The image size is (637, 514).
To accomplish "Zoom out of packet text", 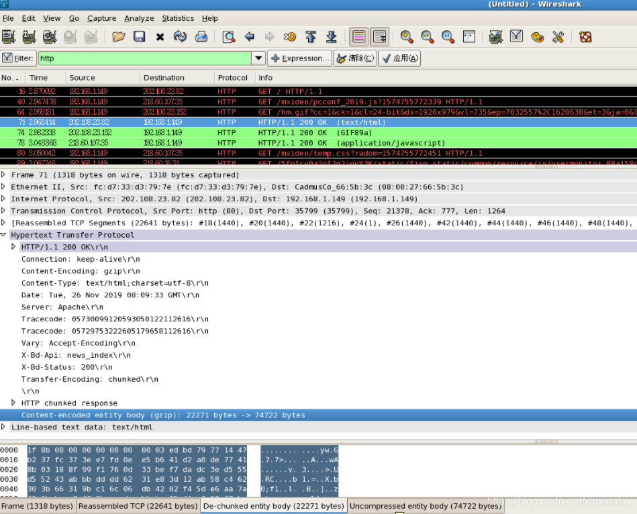I will pyautogui.click(x=428, y=37).
